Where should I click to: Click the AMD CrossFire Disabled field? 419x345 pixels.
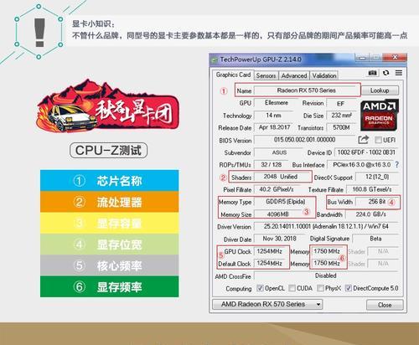coord(326,275)
